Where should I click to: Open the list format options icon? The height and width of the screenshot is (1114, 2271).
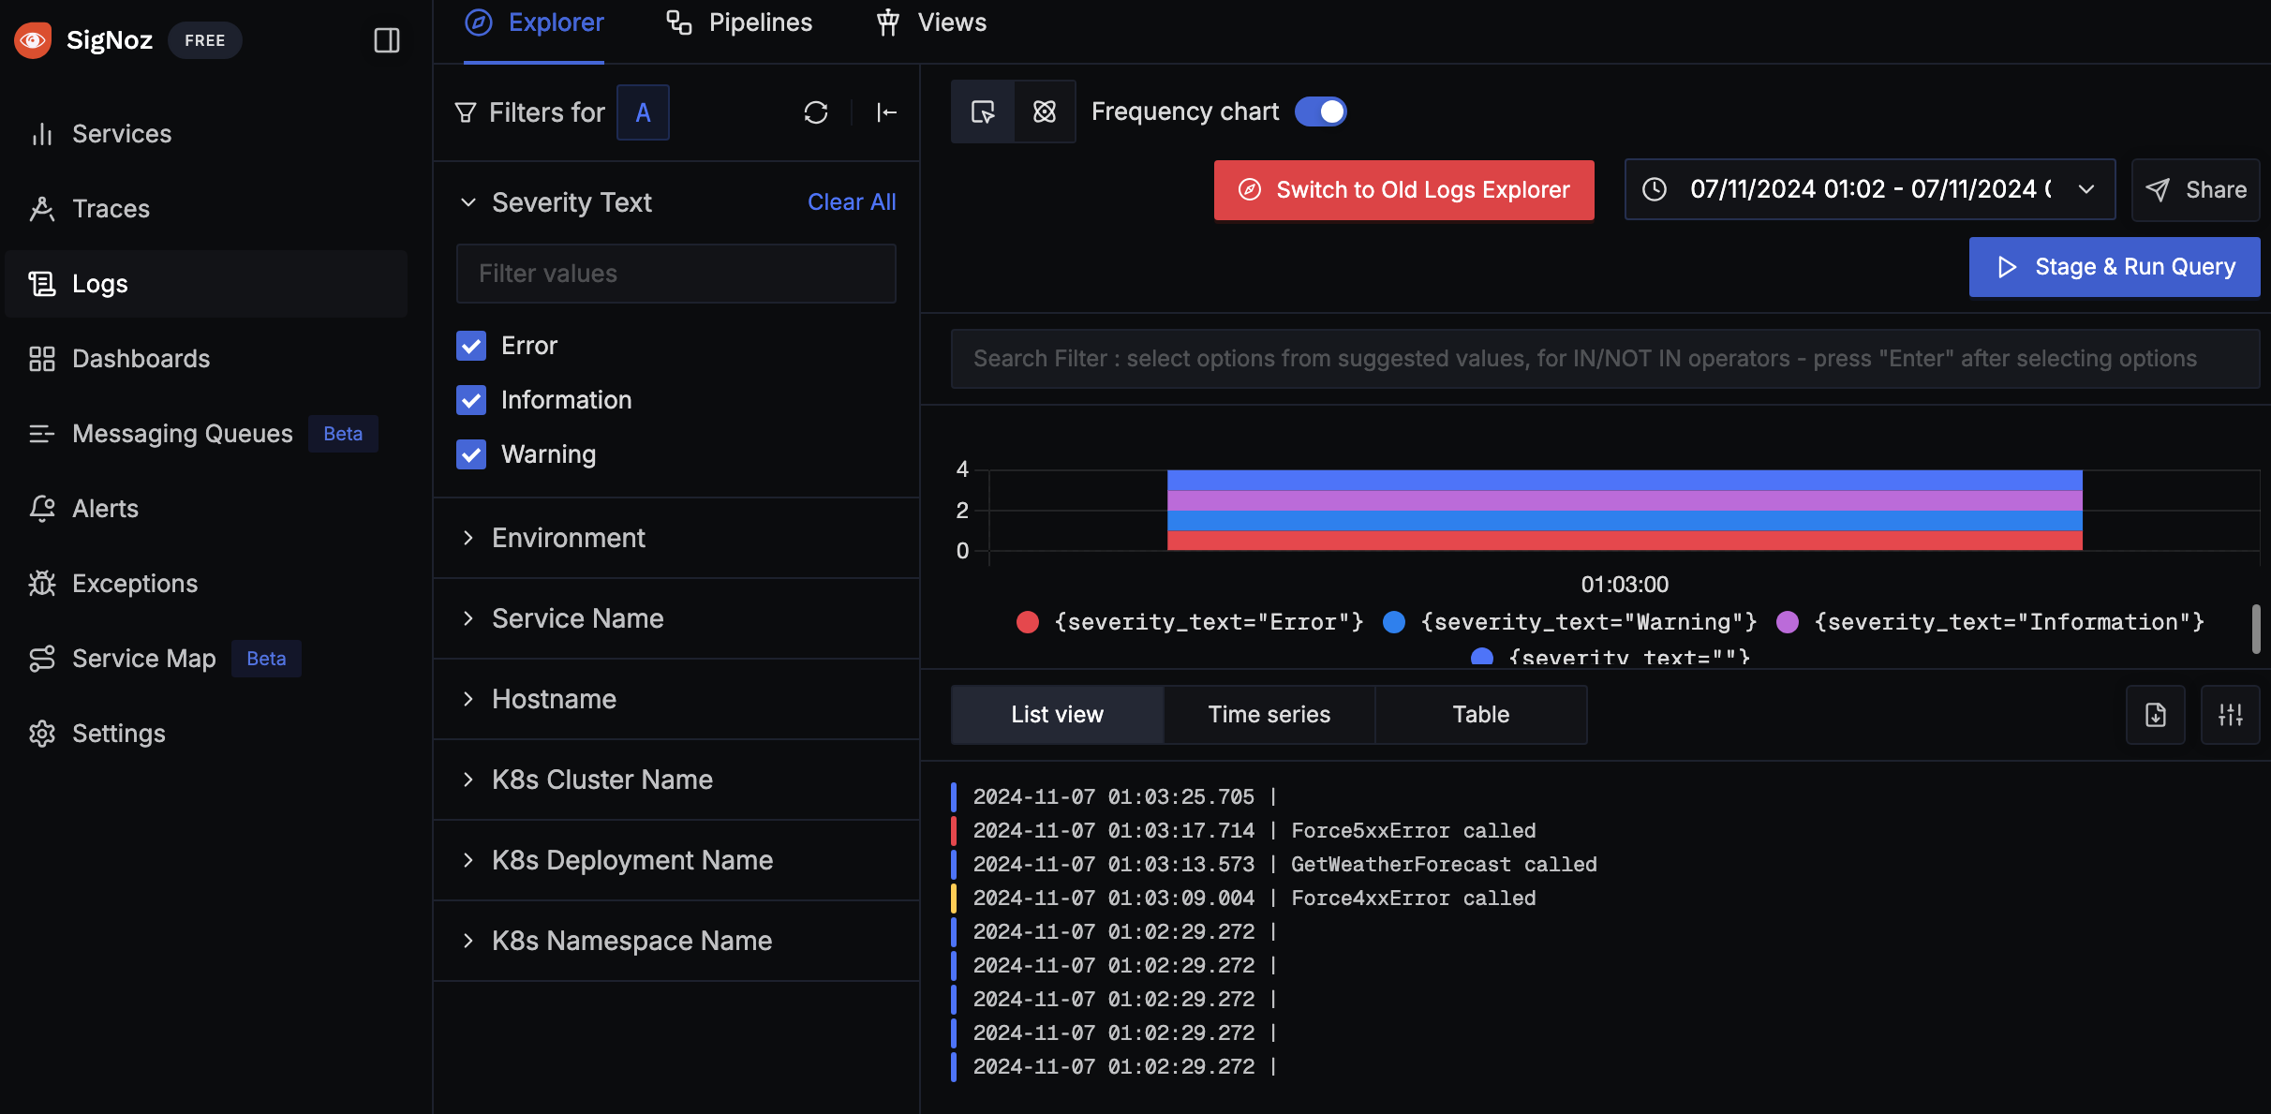click(2230, 715)
